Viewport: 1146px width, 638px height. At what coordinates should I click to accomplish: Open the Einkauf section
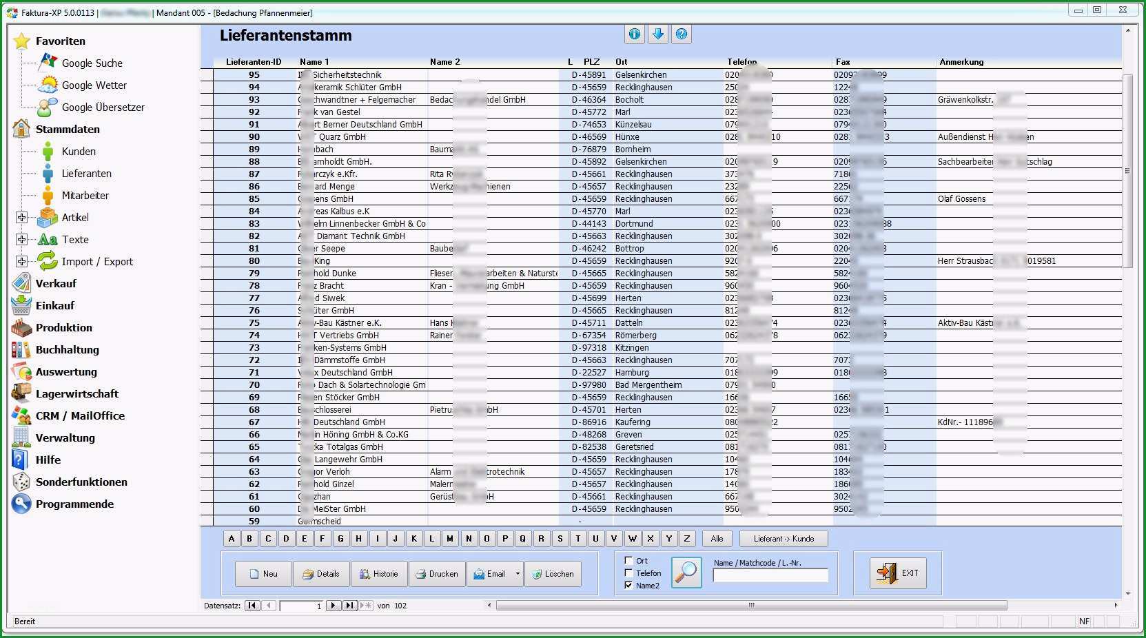pyautogui.click(x=43, y=305)
